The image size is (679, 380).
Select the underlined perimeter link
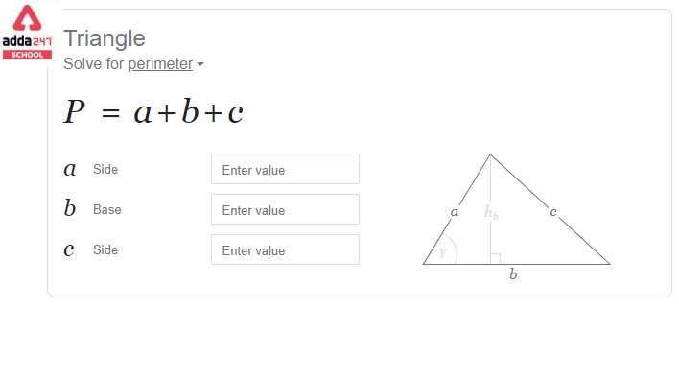(160, 64)
